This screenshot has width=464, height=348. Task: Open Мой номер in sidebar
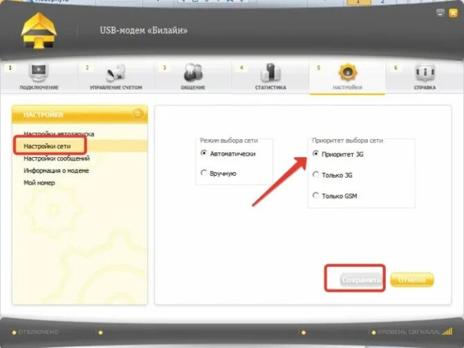(39, 183)
